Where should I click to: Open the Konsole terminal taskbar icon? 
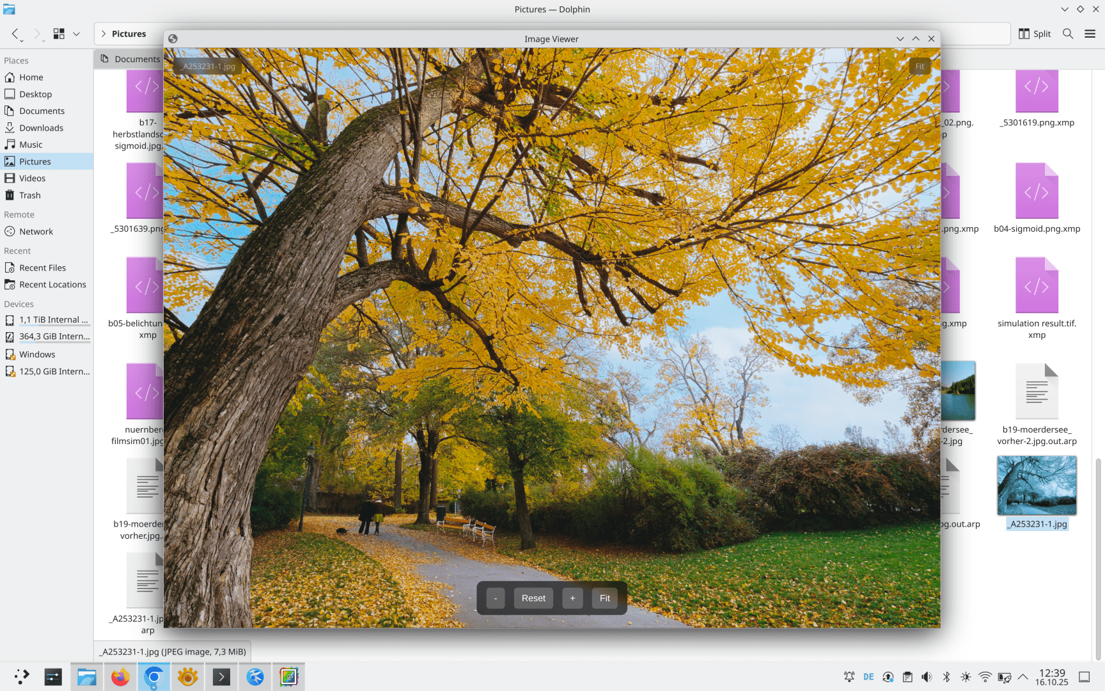click(221, 676)
